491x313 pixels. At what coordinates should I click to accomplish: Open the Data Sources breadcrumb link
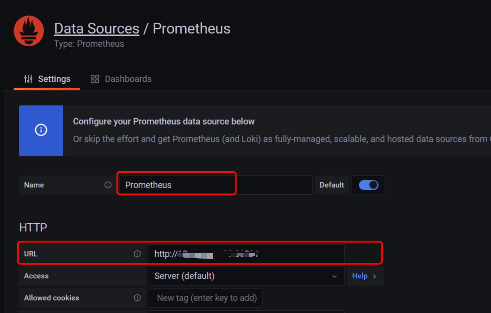click(x=97, y=29)
